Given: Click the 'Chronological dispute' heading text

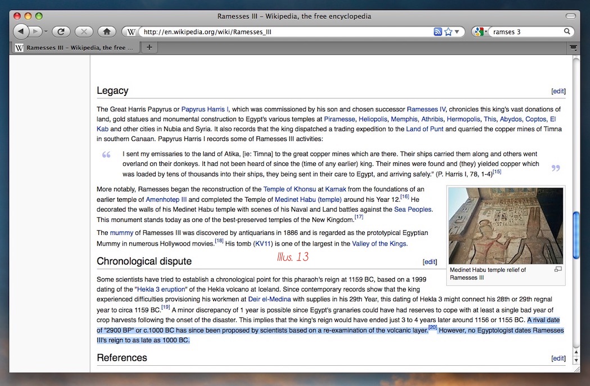Looking at the screenshot, I should [144, 261].
